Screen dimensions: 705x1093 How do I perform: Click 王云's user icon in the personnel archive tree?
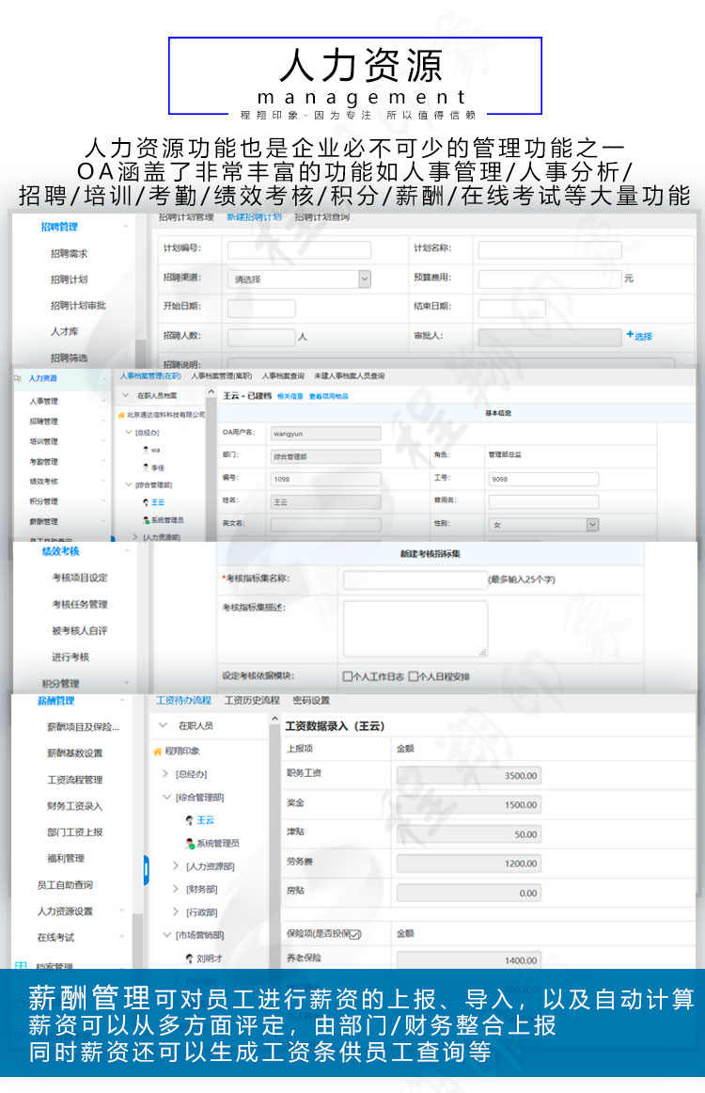pos(146,502)
